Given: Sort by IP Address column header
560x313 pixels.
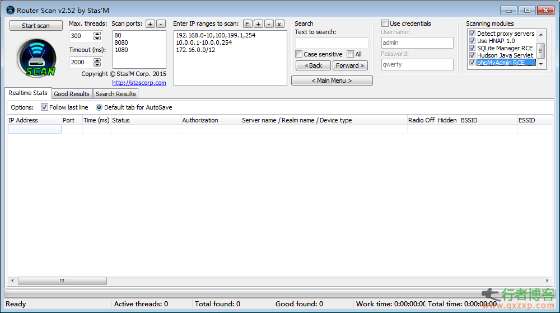Looking at the screenshot, I should (34, 120).
